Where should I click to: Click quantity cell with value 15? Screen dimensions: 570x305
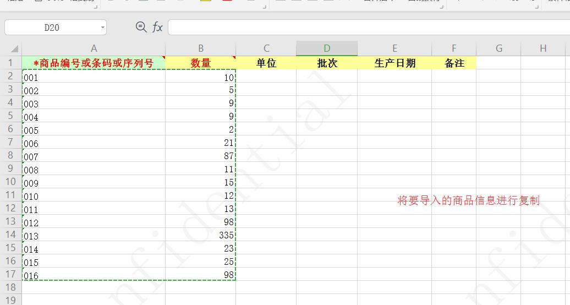201,182
